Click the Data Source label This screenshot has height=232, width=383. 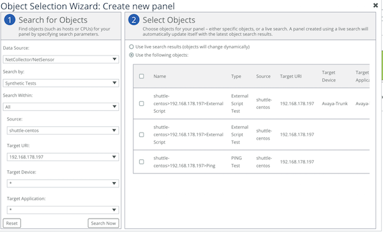coord(16,48)
